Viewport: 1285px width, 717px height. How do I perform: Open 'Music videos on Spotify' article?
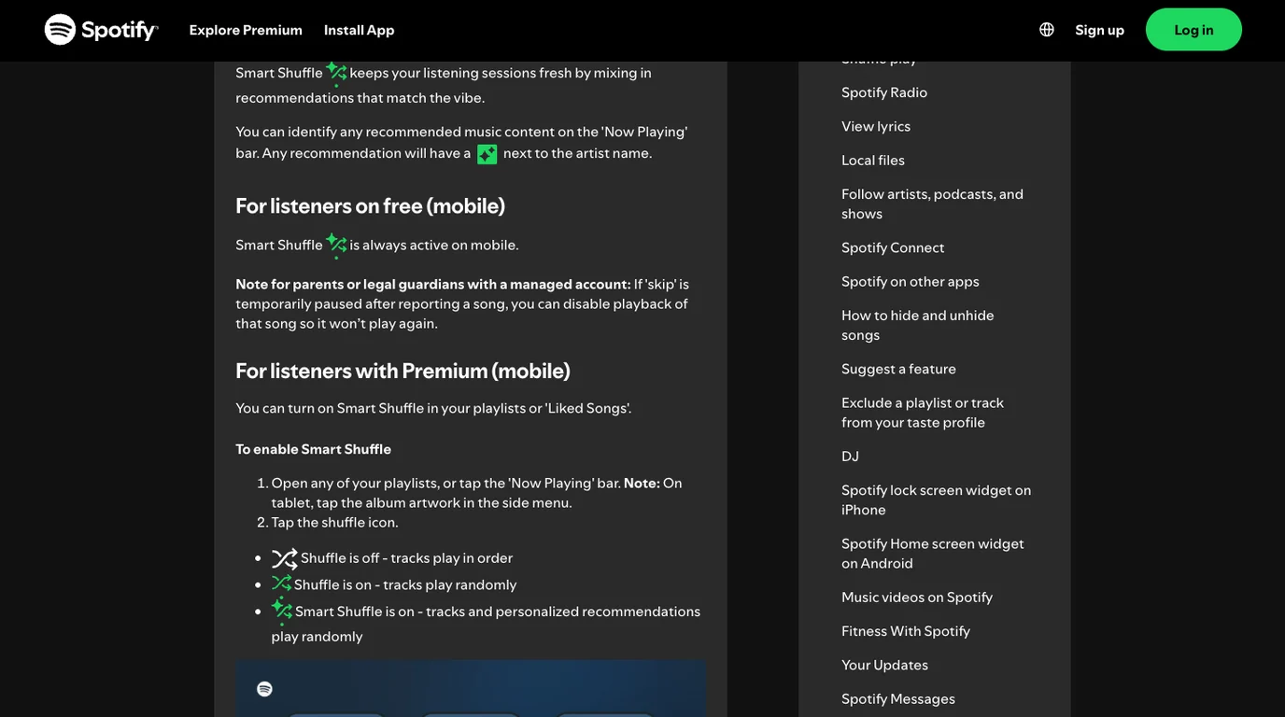coord(917,597)
